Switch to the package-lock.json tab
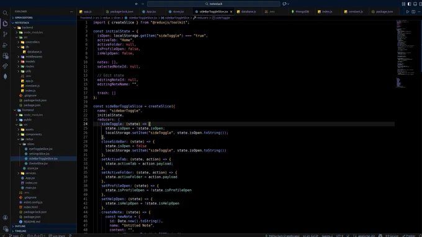This screenshot has height=237, width=422. [122, 12]
